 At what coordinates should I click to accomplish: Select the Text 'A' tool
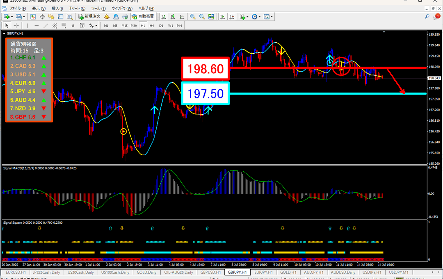(73, 26)
